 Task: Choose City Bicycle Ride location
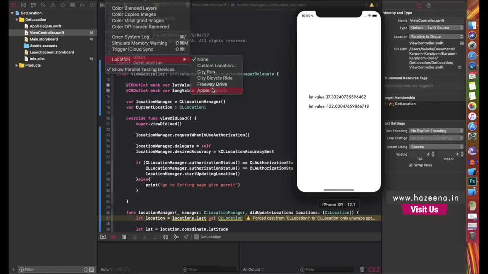click(217, 78)
